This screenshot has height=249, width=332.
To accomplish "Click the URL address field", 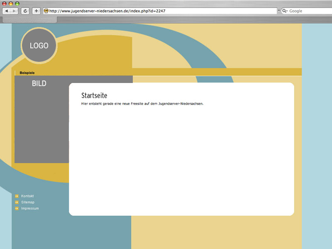I will pyautogui.click(x=162, y=11).
